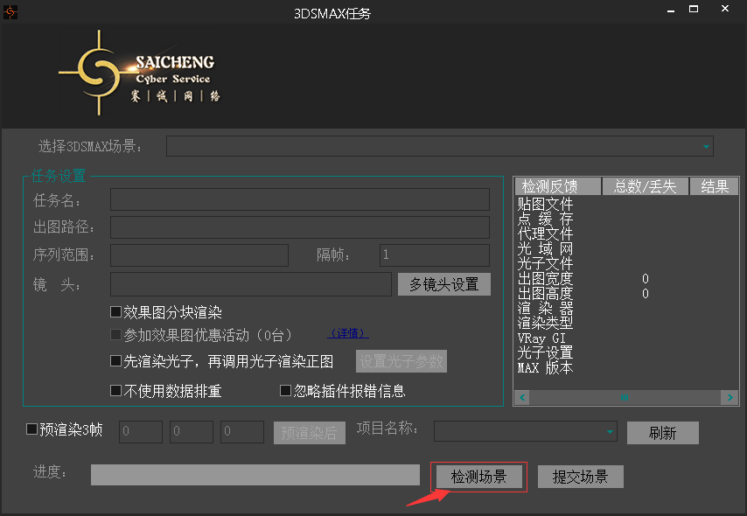The width and height of the screenshot is (747, 516).
Task: Select the 代理文件 row
Action: 626,234
